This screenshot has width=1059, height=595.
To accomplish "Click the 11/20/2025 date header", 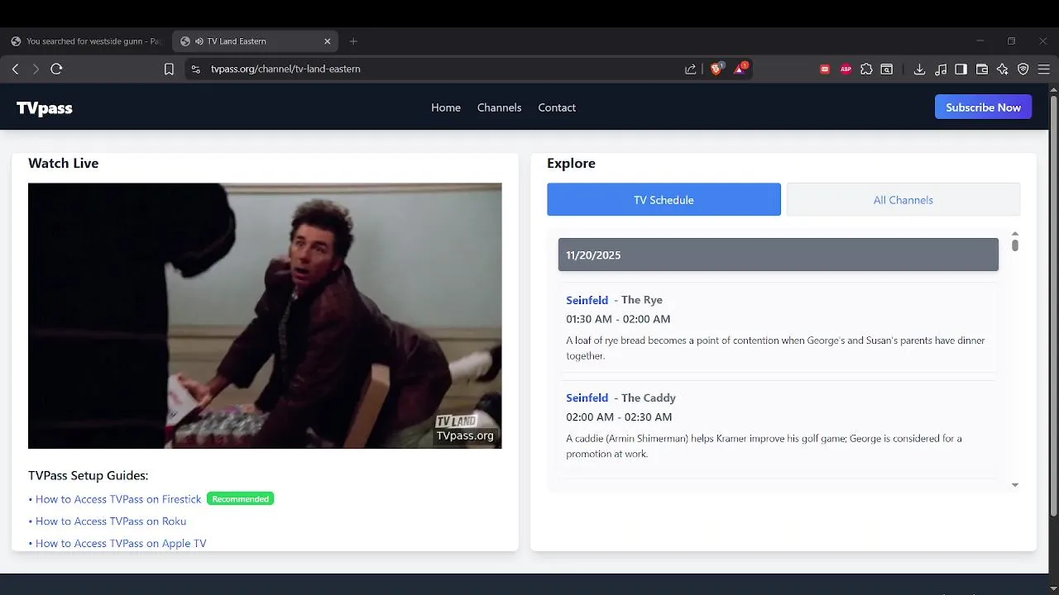I will pos(778,255).
